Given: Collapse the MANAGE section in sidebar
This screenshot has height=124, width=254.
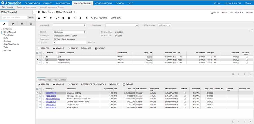Looking at the screenshot, I should [x=2, y=29].
